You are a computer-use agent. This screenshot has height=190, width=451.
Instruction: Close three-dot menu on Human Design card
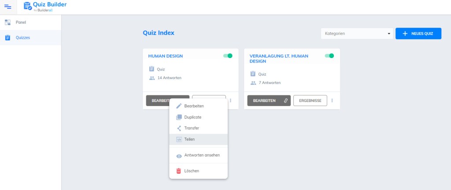(230, 101)
